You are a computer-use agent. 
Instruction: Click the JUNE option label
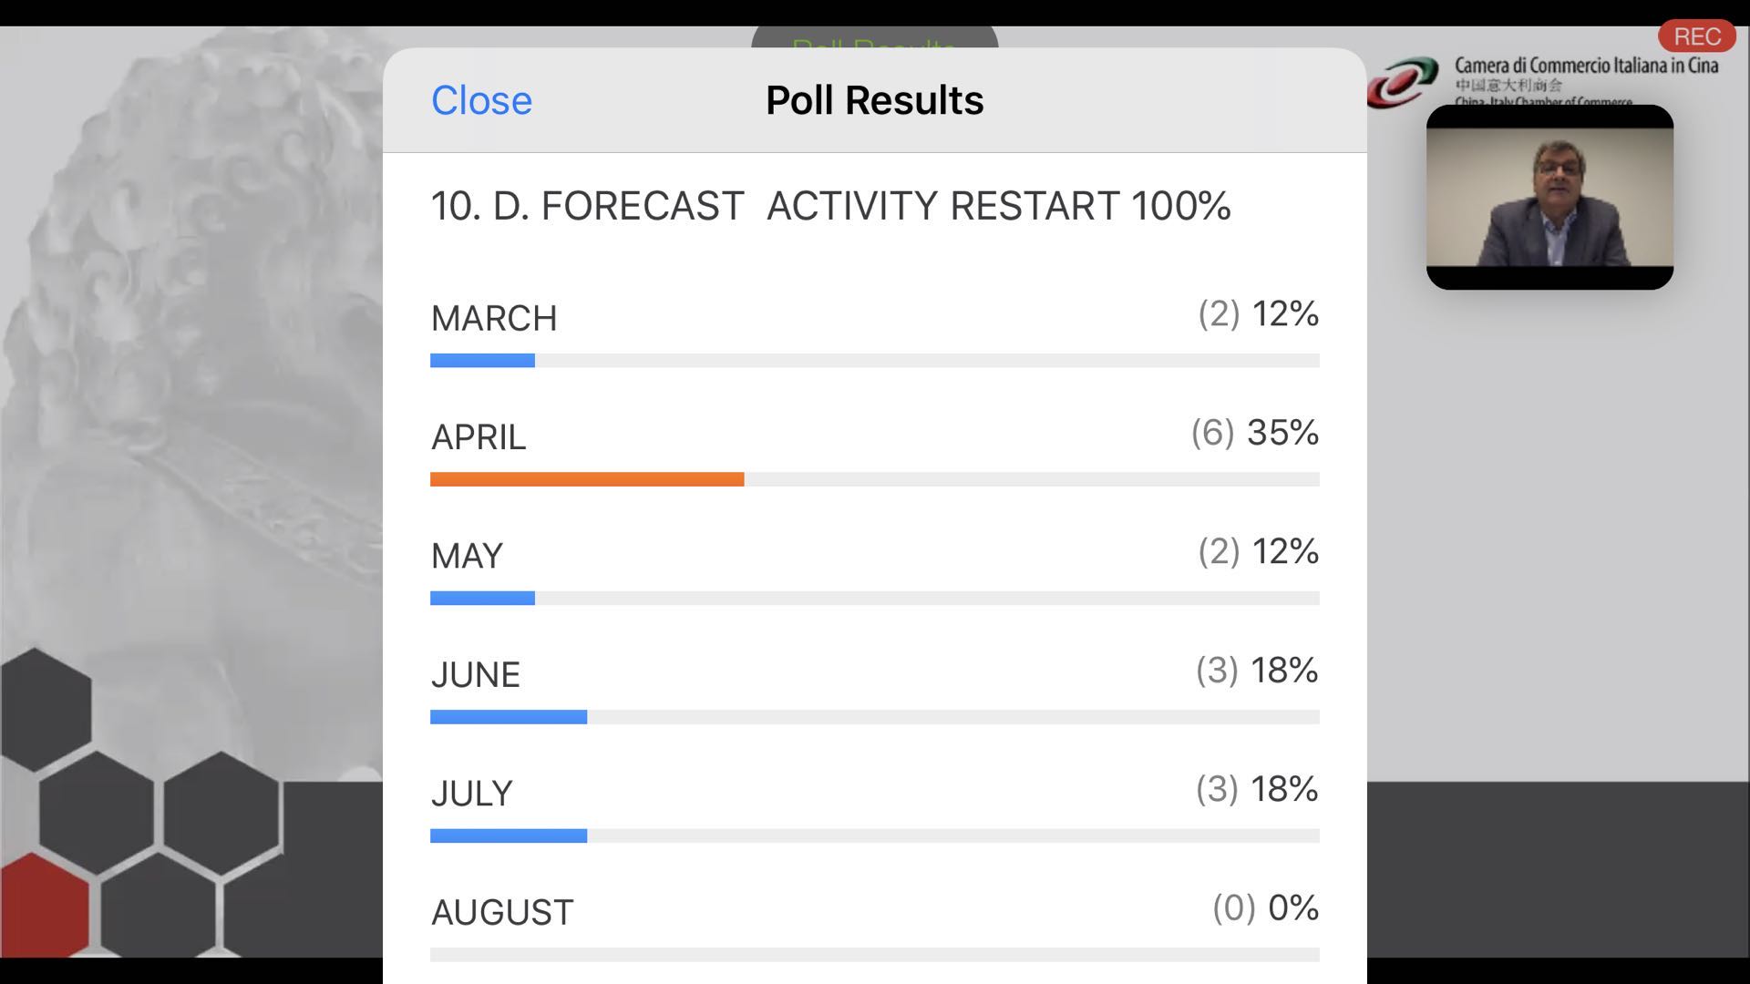(476, 675)
